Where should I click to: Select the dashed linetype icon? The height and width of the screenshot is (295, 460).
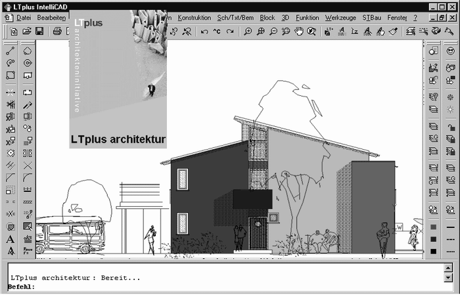click(450, 239)
